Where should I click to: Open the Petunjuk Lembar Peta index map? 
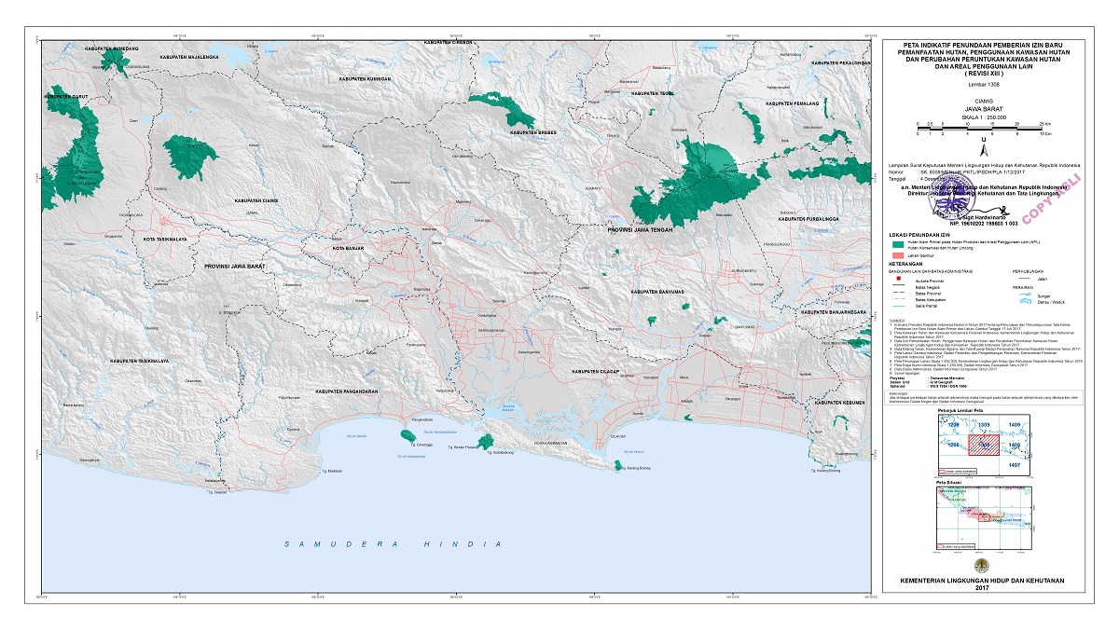[x=984, y=445]
